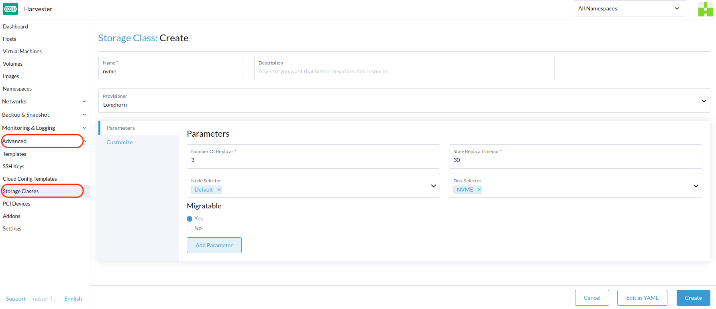Remove the NVME disk selector tag
This screenshot has height=309, width=716.
479,190
